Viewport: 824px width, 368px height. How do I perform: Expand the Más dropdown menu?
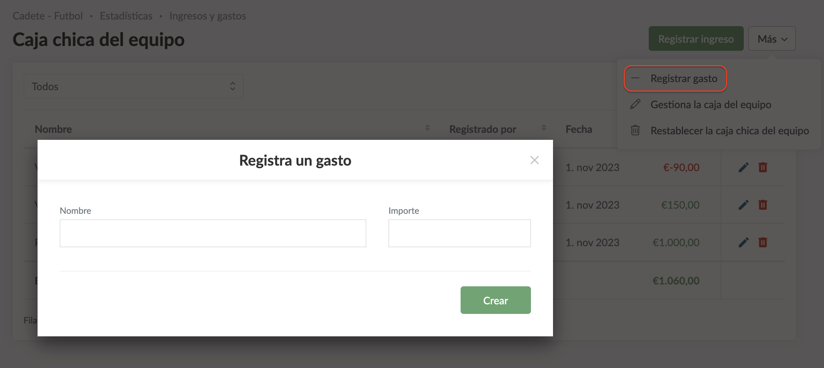772,39
